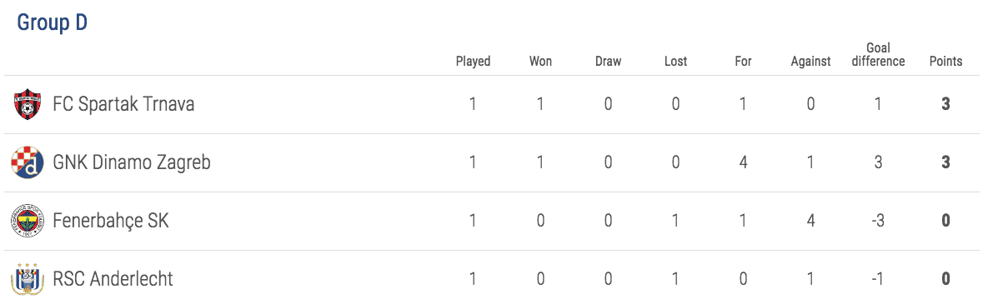988x304 pixels.
Task: Click the FC Spartak Trnava club crest
Action: pyautogui.click(x=27, y=104)
